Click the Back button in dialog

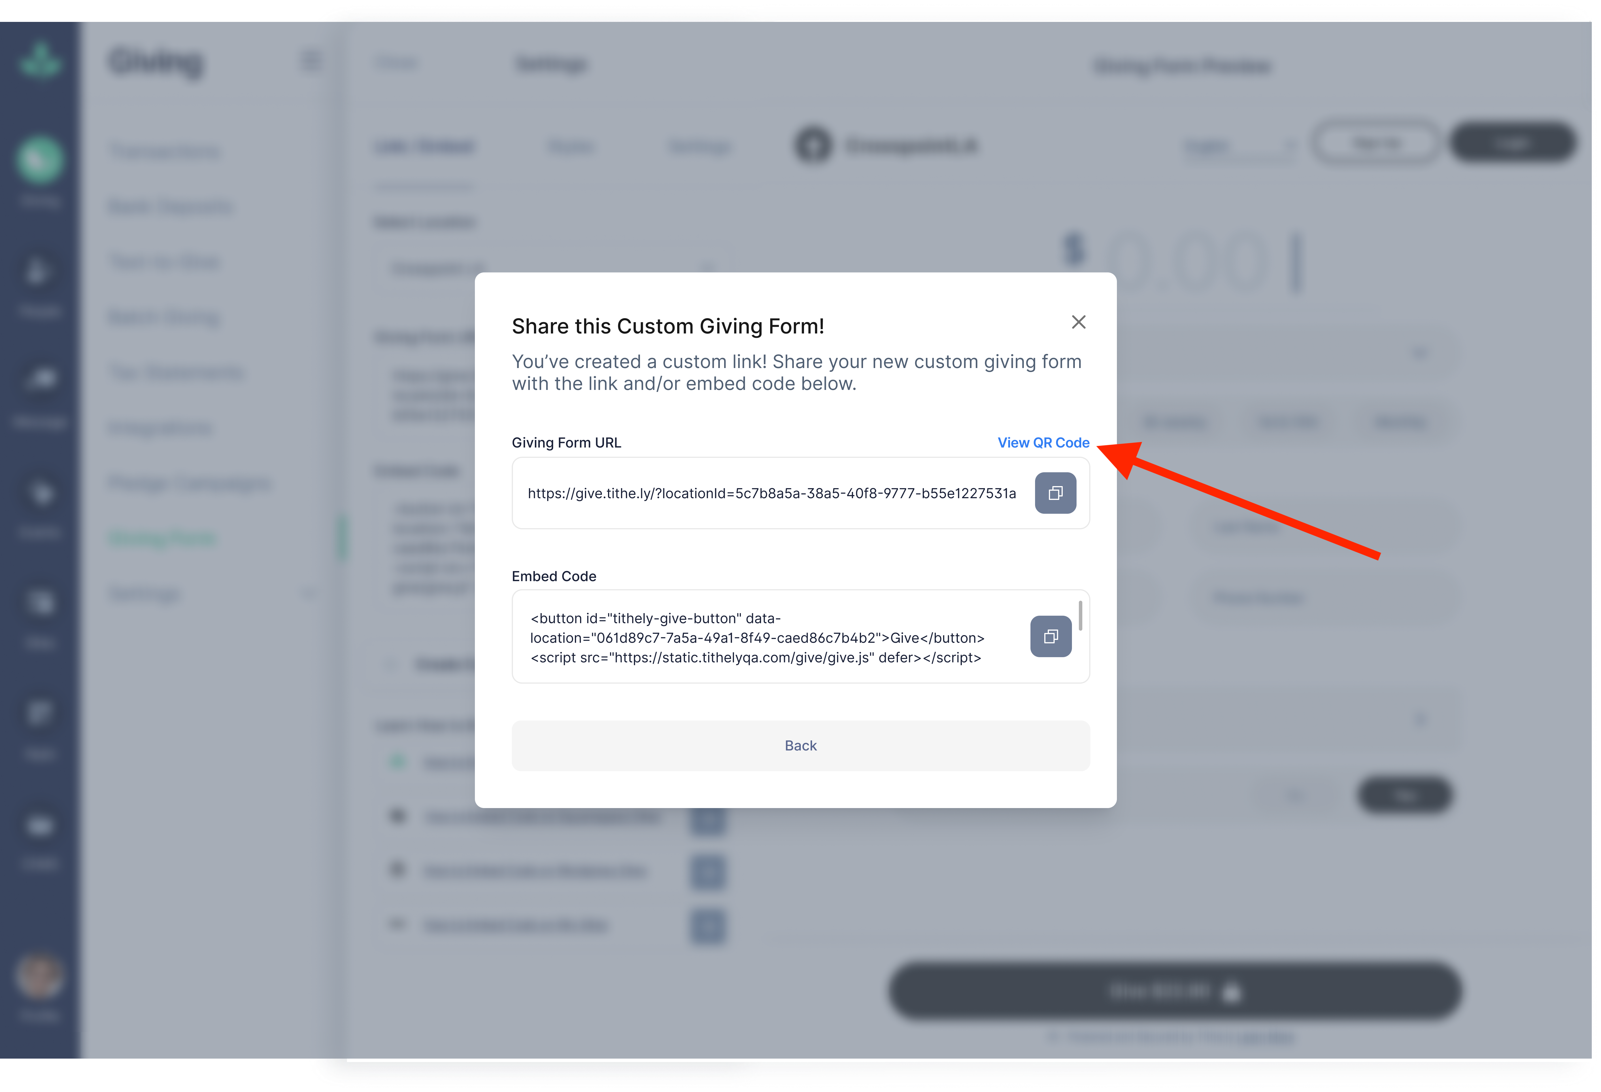(800, 746)
